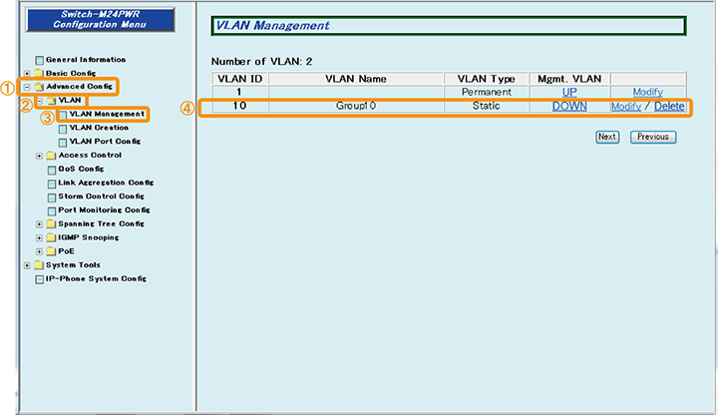Click the QoS Config page icon
The image size is (718, 415).
51,170
